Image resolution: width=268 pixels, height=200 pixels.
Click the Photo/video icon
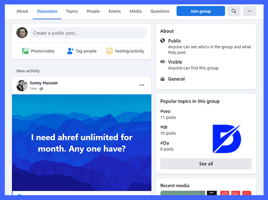tap(25, 51)
